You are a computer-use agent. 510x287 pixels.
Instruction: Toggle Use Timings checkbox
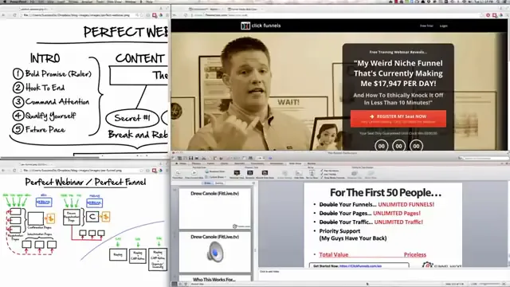coord(322,174)
